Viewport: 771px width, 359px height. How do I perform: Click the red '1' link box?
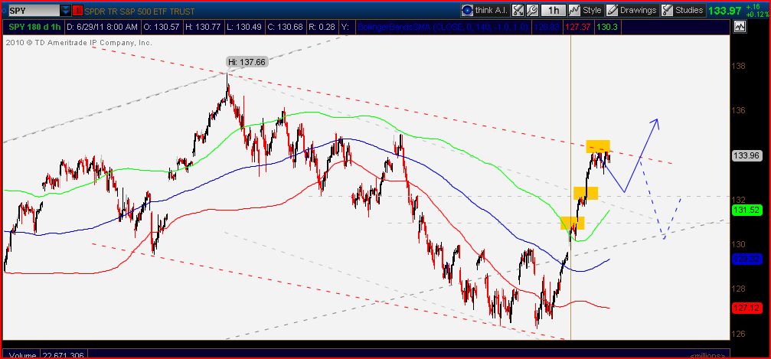tap(78, 11)
